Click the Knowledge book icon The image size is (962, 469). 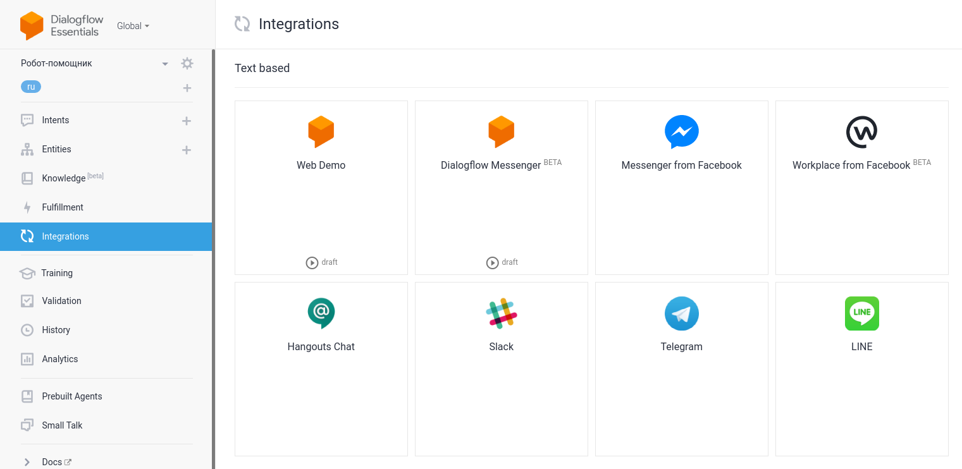click(27, 178)
